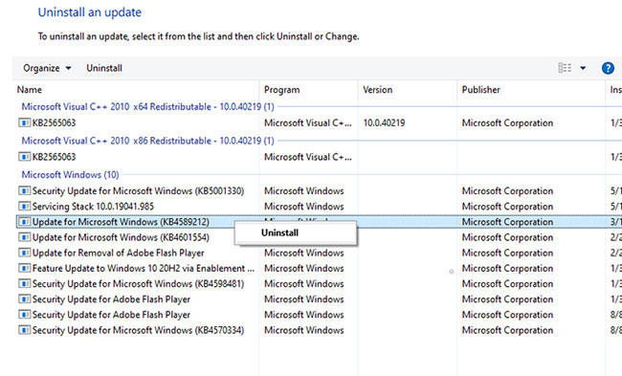Click Uninstall in the toolbar
The height and width of the screenshot is (376, 622).
pyautogui.click(x=104, y=68)
